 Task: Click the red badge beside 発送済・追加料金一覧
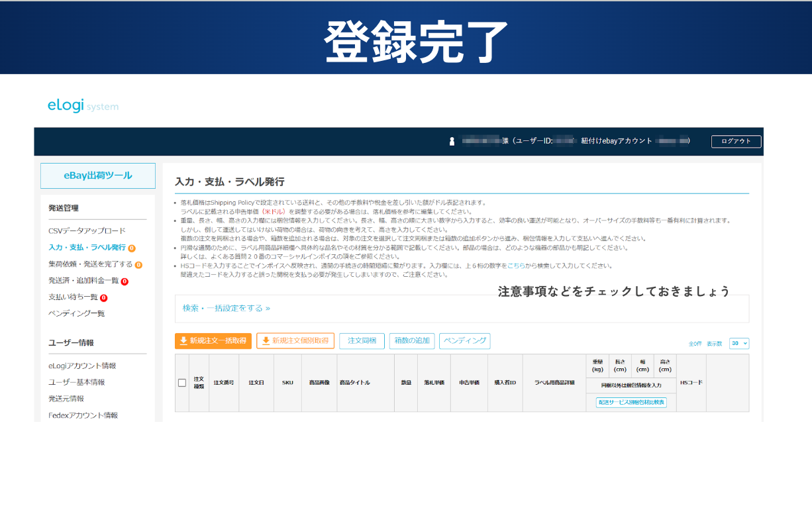tap(125, 281)
